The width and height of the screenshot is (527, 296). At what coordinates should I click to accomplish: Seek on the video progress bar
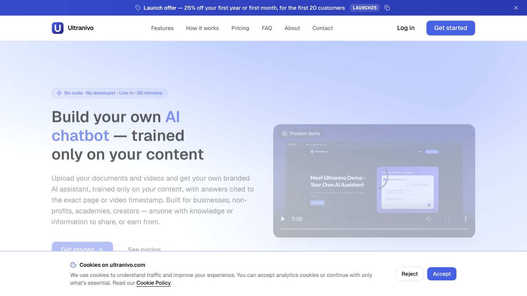(374, 229)
